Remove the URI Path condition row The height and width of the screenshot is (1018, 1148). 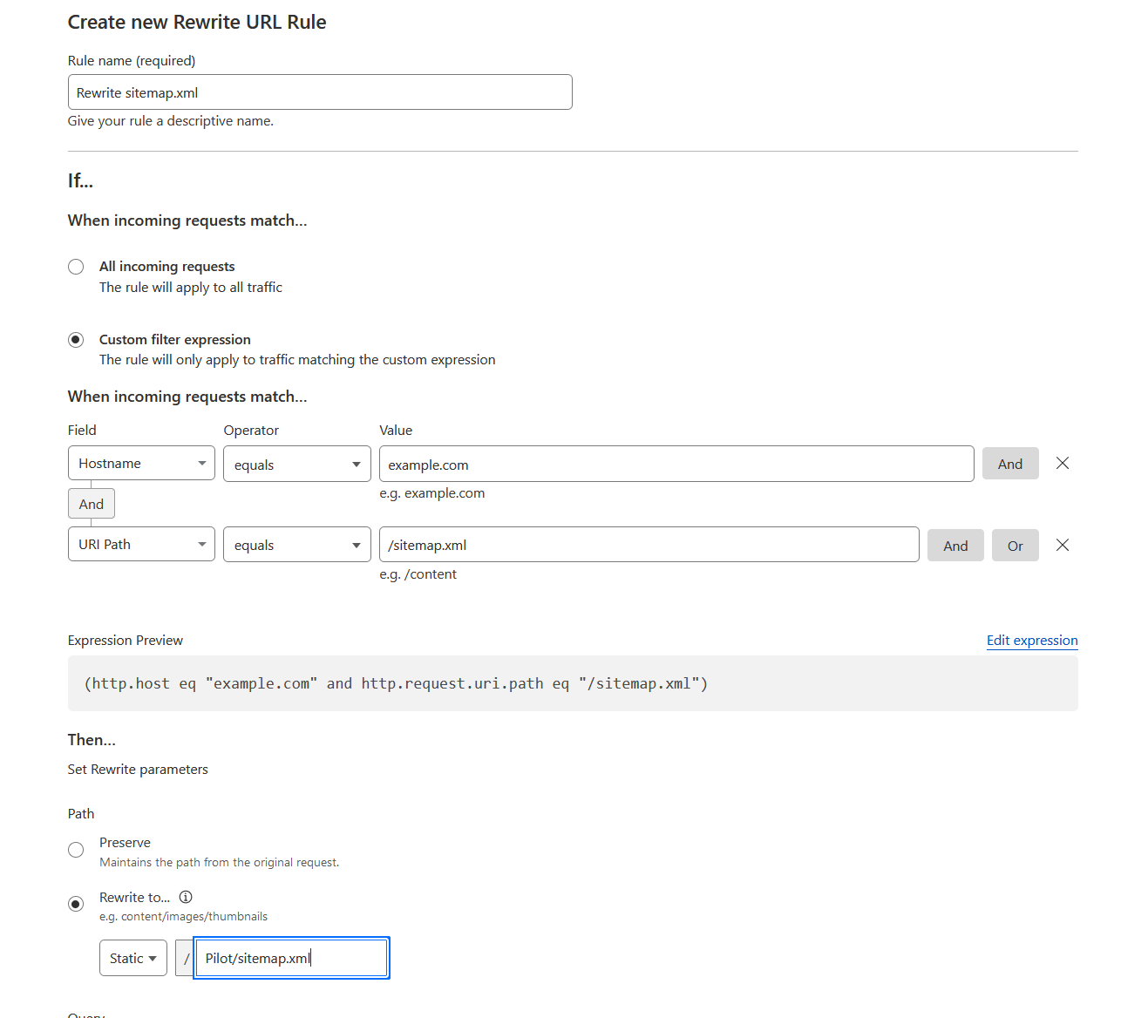pos(1062,546)
